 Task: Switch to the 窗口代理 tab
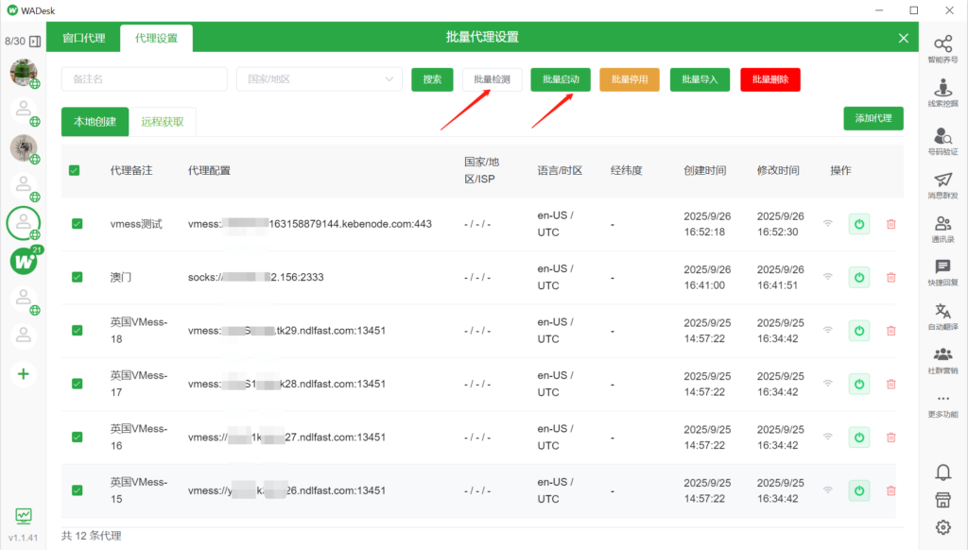[x=84, y=38]
